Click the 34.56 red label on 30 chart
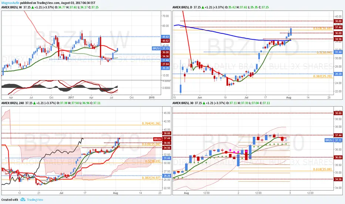The width and height of the screenshot is (345, 204). [x=338, y=179]
